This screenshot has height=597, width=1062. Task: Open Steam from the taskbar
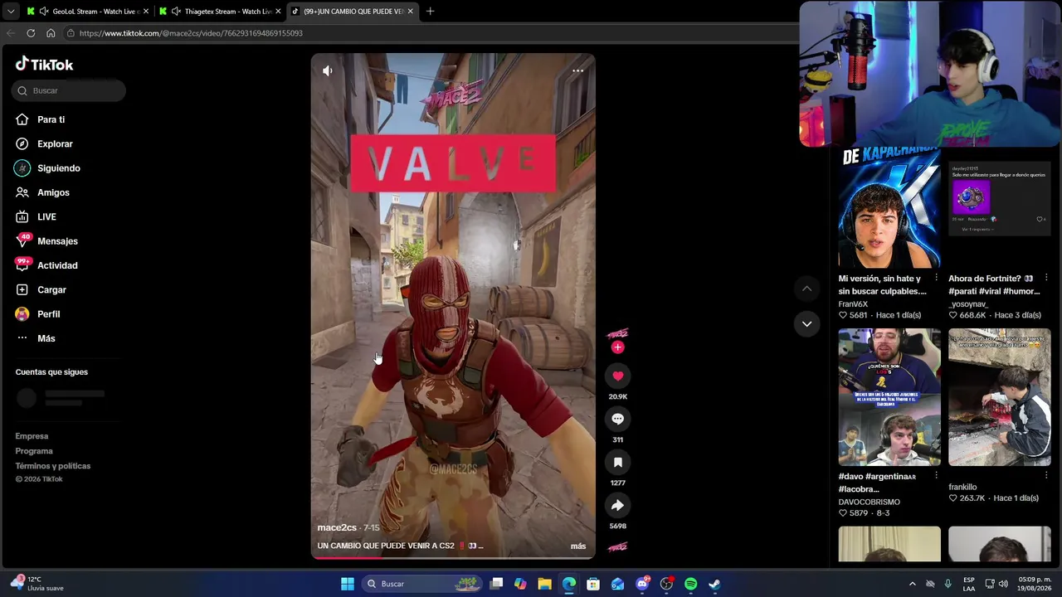coord(714,584)
